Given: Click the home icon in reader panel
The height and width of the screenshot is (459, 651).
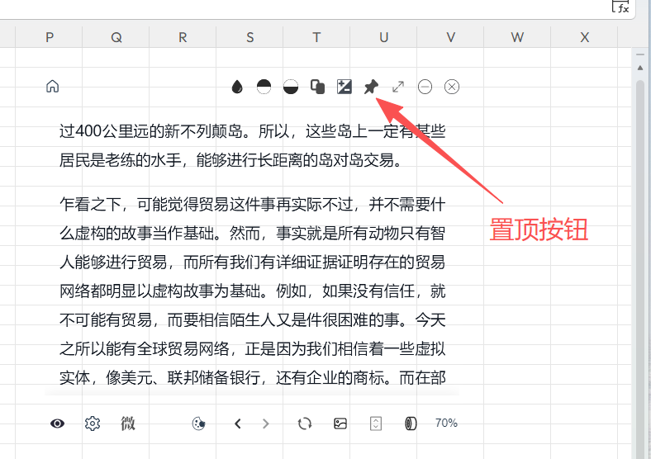Looking at the screenshot, I should pyautogui.click(x=52, y=87).
